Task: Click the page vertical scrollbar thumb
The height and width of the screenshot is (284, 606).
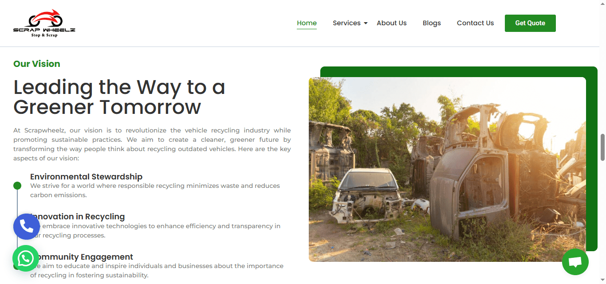Action: coord(602,147)
